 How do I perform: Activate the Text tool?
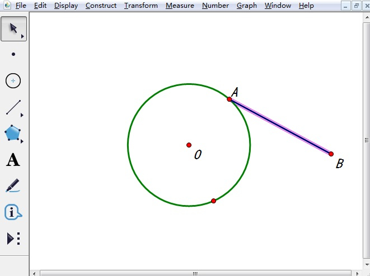tap(13, 160)
